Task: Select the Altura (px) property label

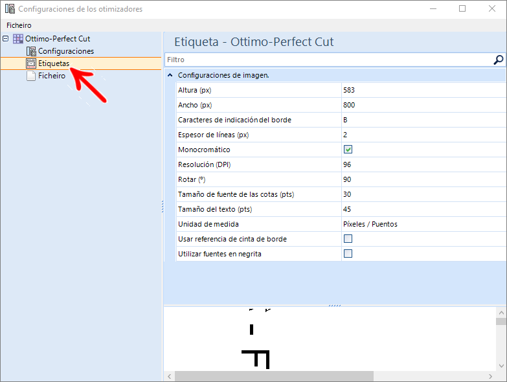Action: tap(194, 90)
